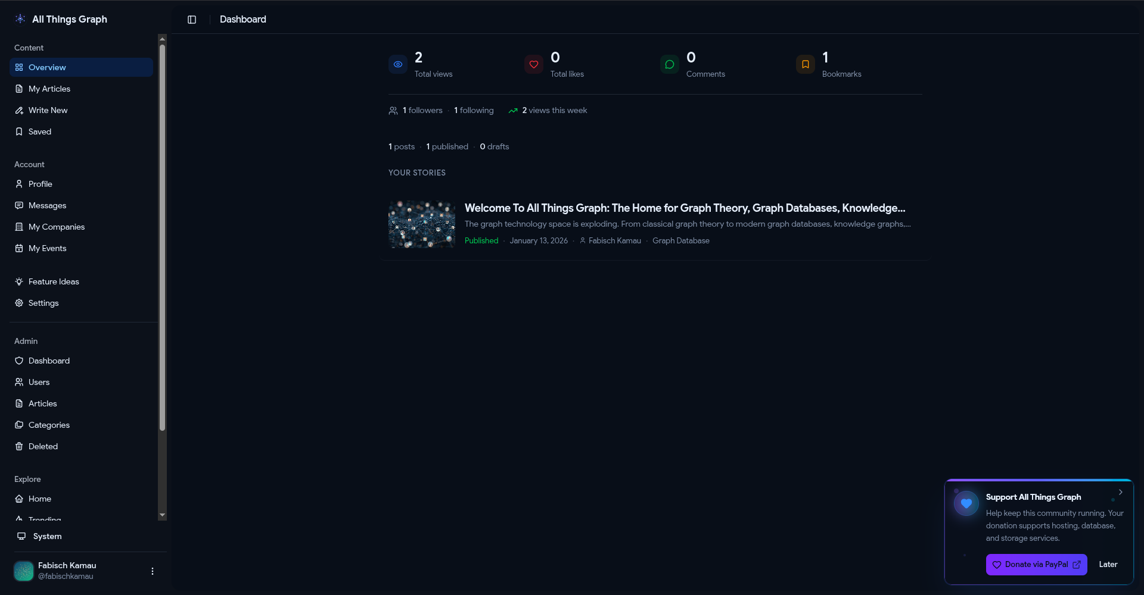Screen dimensions: 1144x595
Task: Click Fabisch Kamau avatar image
Action: (x=24, y=571)
